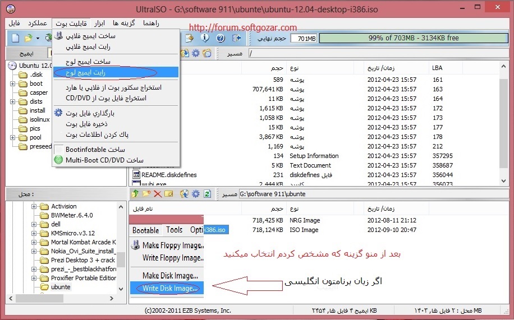This screenshot has width=514, height=320.
Task: Expand the Proxifier Portable Edition folder node
Action: (34, 278)
